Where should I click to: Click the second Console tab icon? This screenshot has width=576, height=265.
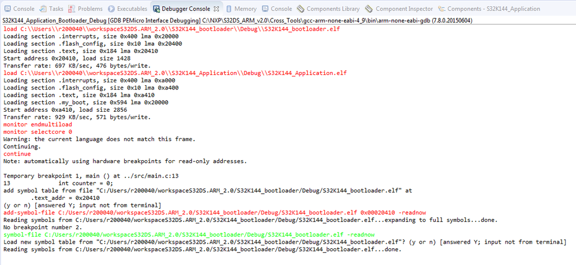click(x=265, y=9)
